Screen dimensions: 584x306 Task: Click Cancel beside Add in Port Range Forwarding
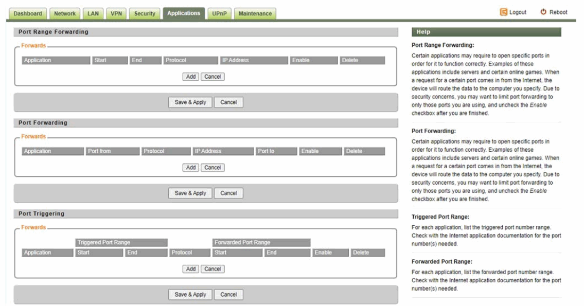[213, 76]
